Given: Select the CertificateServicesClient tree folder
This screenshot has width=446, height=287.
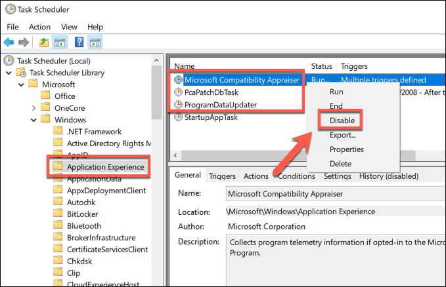Looking at the screenshot, I should coord(108,250).
